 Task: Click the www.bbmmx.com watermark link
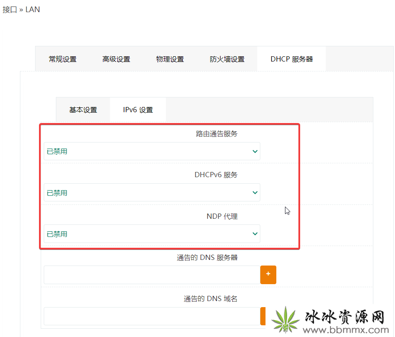tap(346, 330)
